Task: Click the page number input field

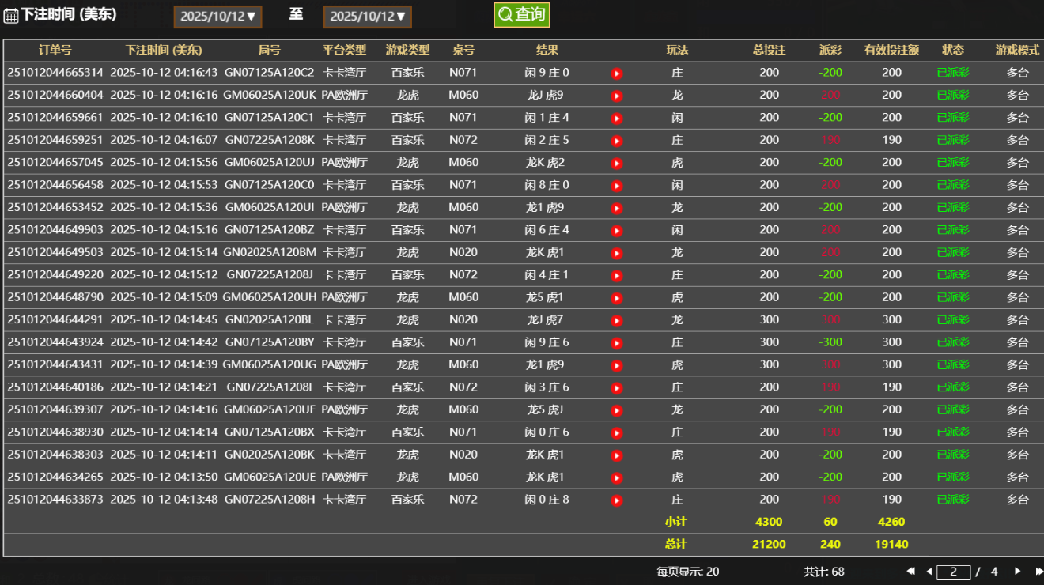Action: pos(953,572)
